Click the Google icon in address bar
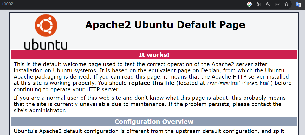 click(x=249, y=4)
